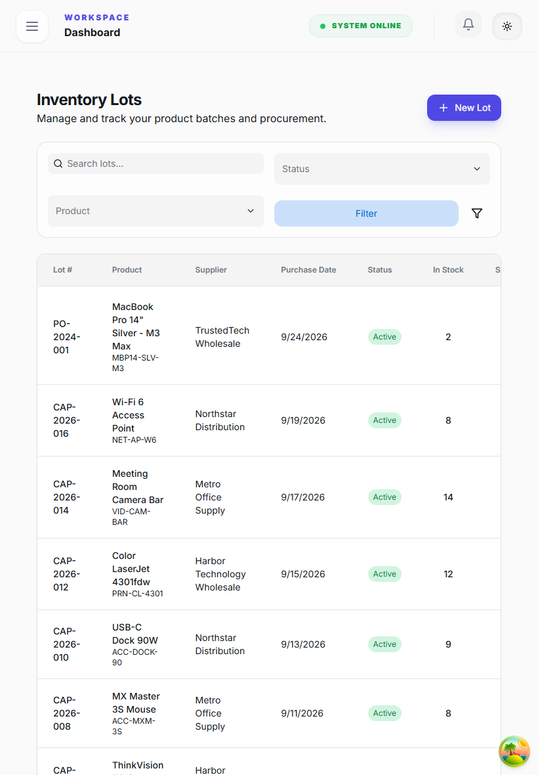The image size is (538, 775).
Task: Sort by In Stock column header
Action: pos(448,270)
